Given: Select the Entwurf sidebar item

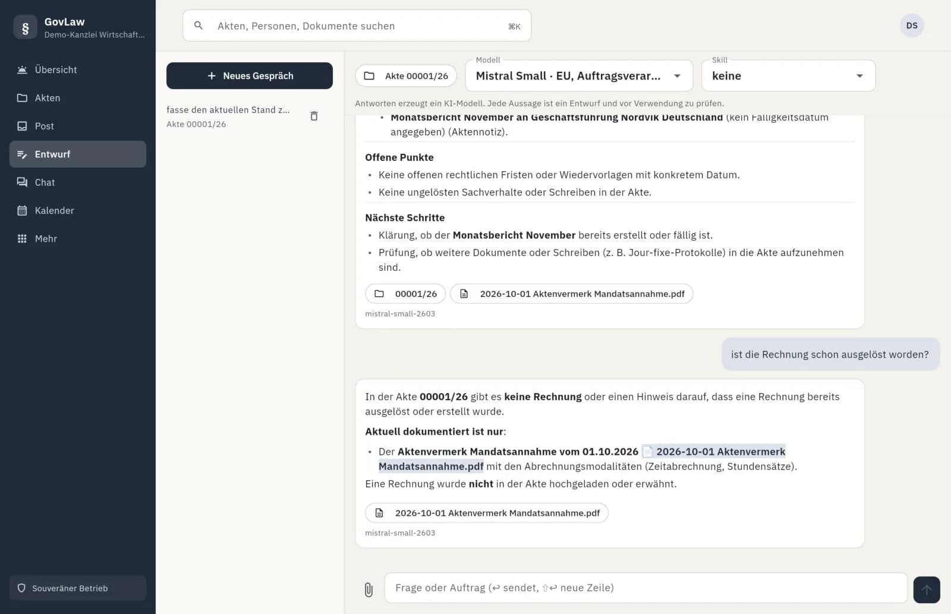Looking at the screenshot, I should tap(78, 154).
